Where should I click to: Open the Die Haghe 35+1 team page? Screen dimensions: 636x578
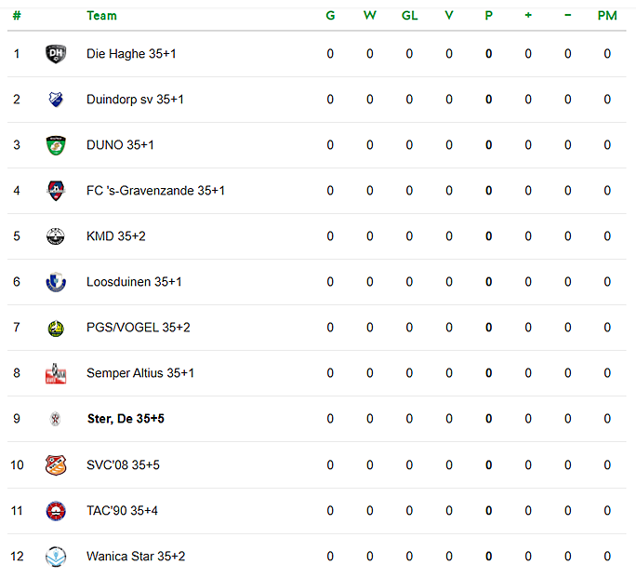[x=131, y=54]
